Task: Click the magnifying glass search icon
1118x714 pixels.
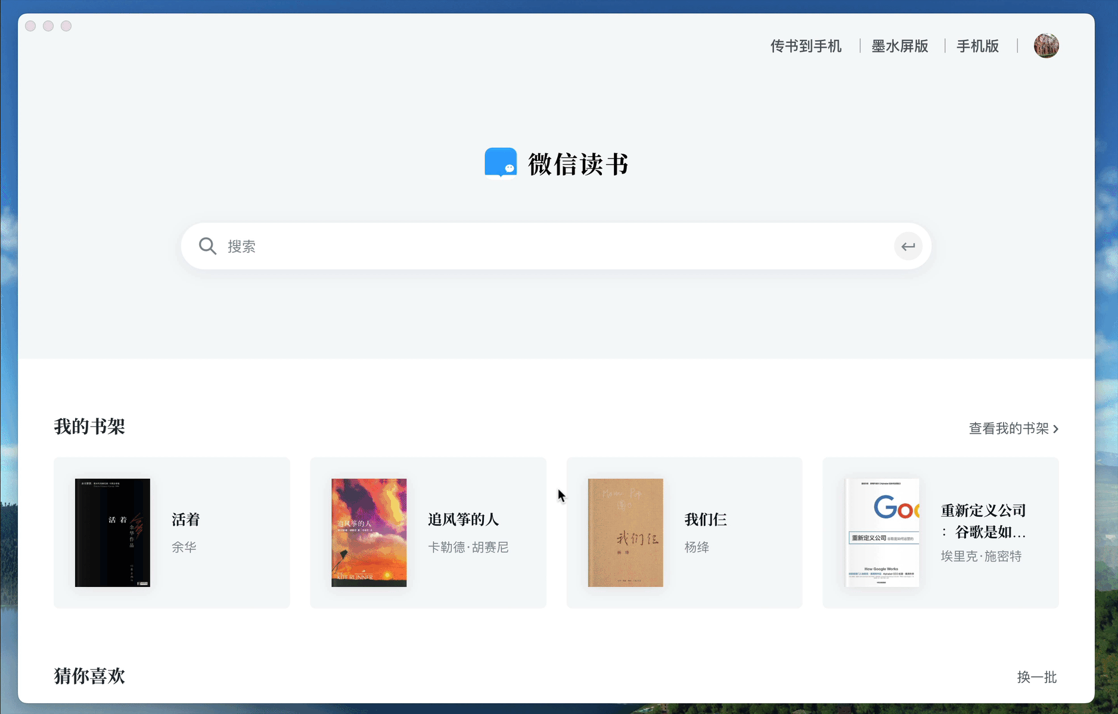Action: tap(207, 246)
